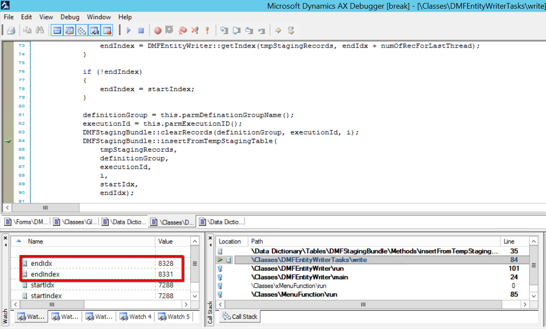Click the Copy icon in the toolbar

[28, 30]
